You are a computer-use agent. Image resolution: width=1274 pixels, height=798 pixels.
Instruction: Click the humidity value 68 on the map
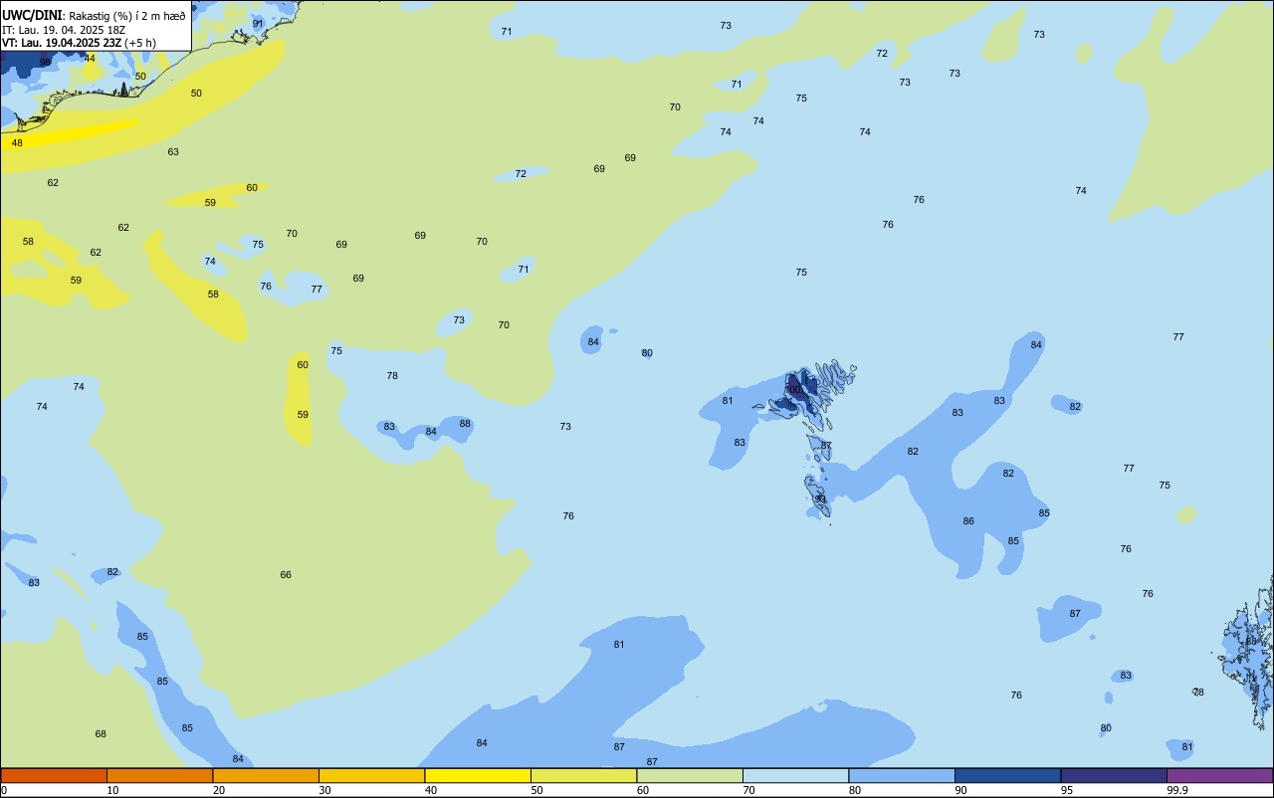101,734
